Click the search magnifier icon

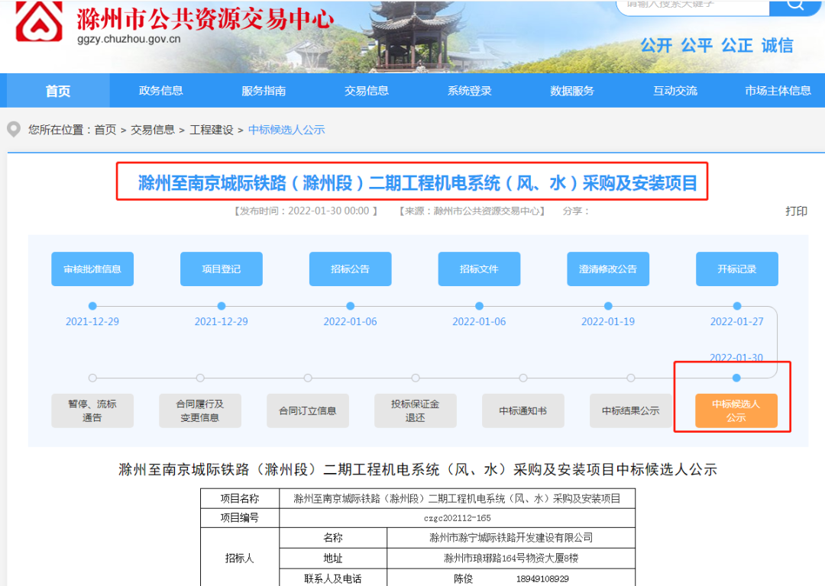pos(794,5)
